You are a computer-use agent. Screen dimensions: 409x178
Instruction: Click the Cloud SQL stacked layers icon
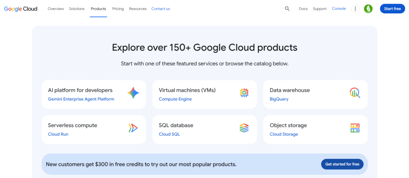[244, 128]
